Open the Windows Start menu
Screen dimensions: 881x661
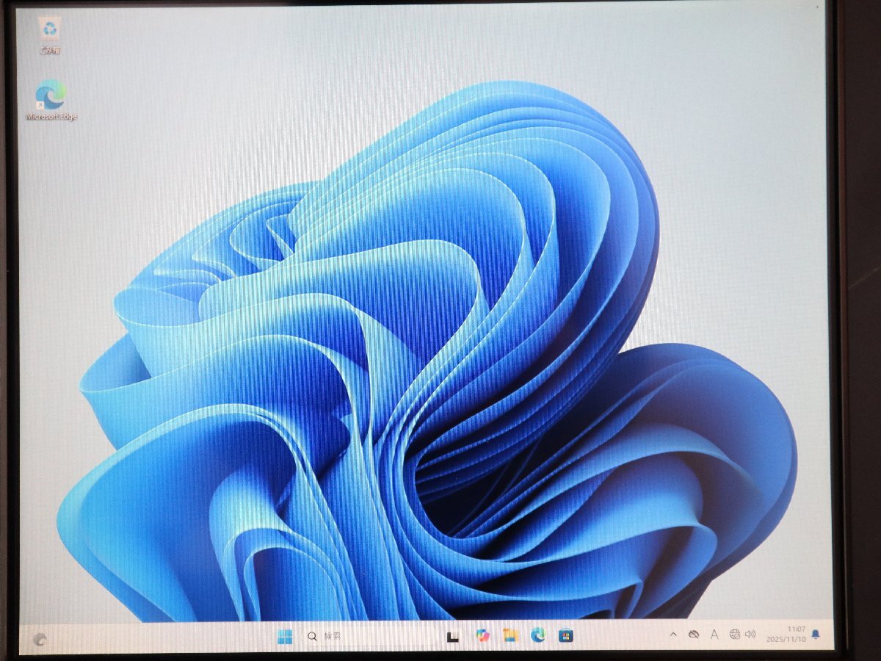285,636
